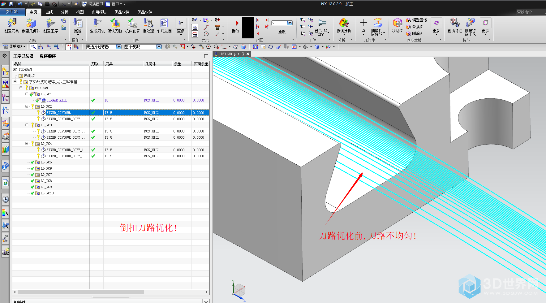Click Delete Face (删除面)

(415, 33)
